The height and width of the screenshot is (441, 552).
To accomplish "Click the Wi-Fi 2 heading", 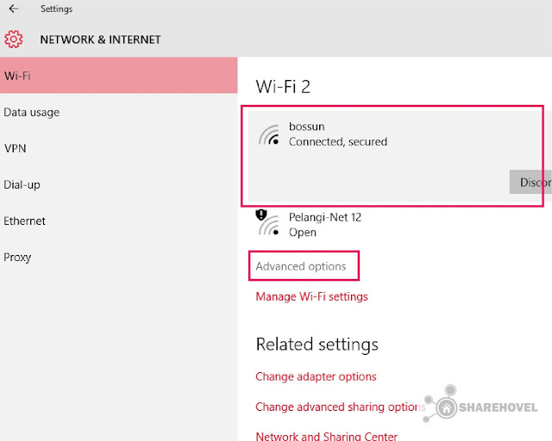I will (283, 86).
